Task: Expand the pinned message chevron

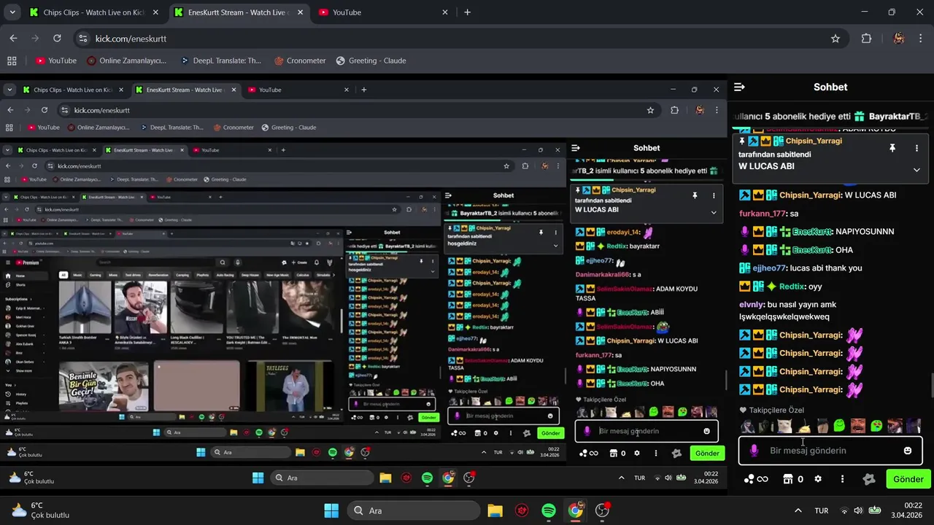Action: click(916, 170)
